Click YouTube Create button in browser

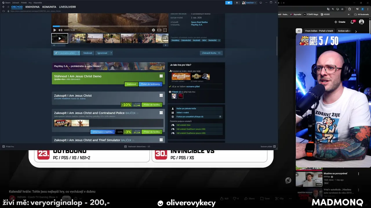click(x=340, y=22)
